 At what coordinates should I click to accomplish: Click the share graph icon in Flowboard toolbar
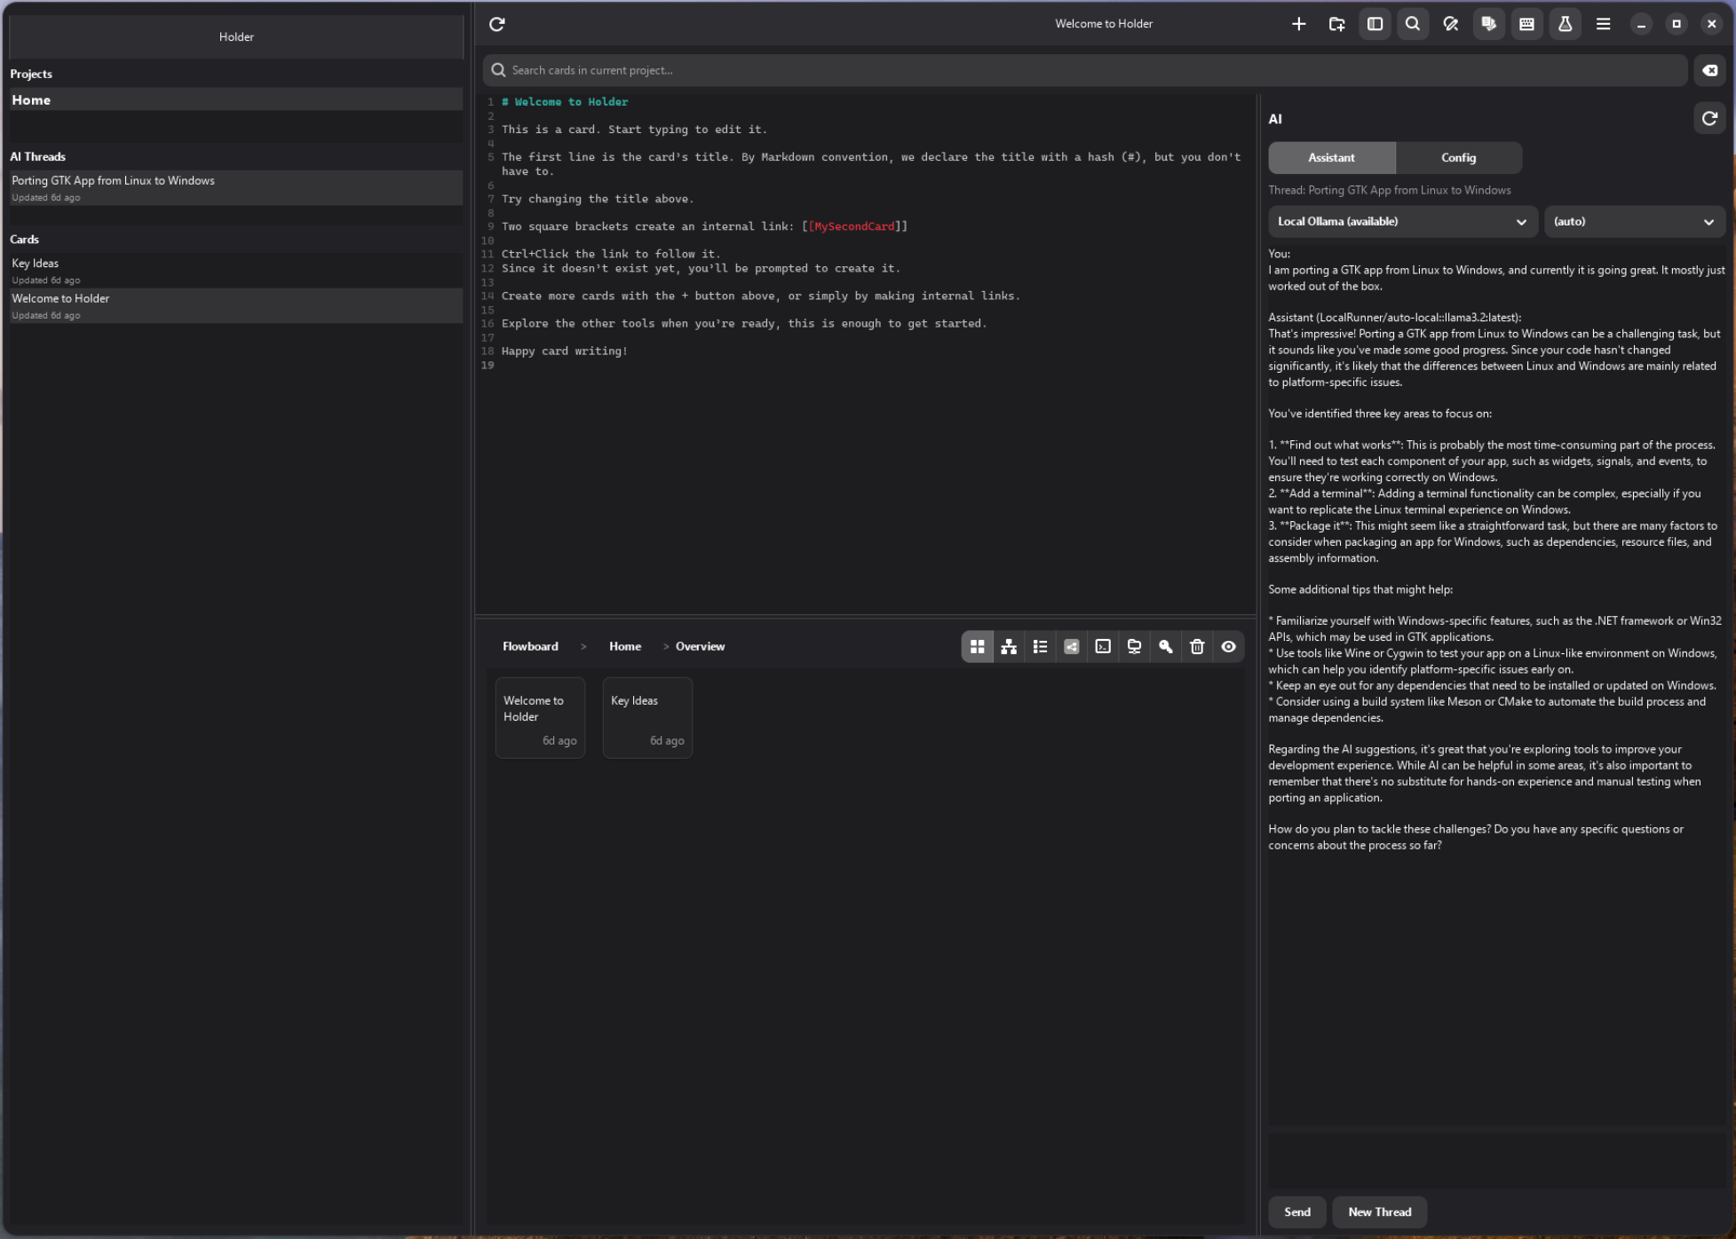pyautogui.click(x=1072, y=647)
